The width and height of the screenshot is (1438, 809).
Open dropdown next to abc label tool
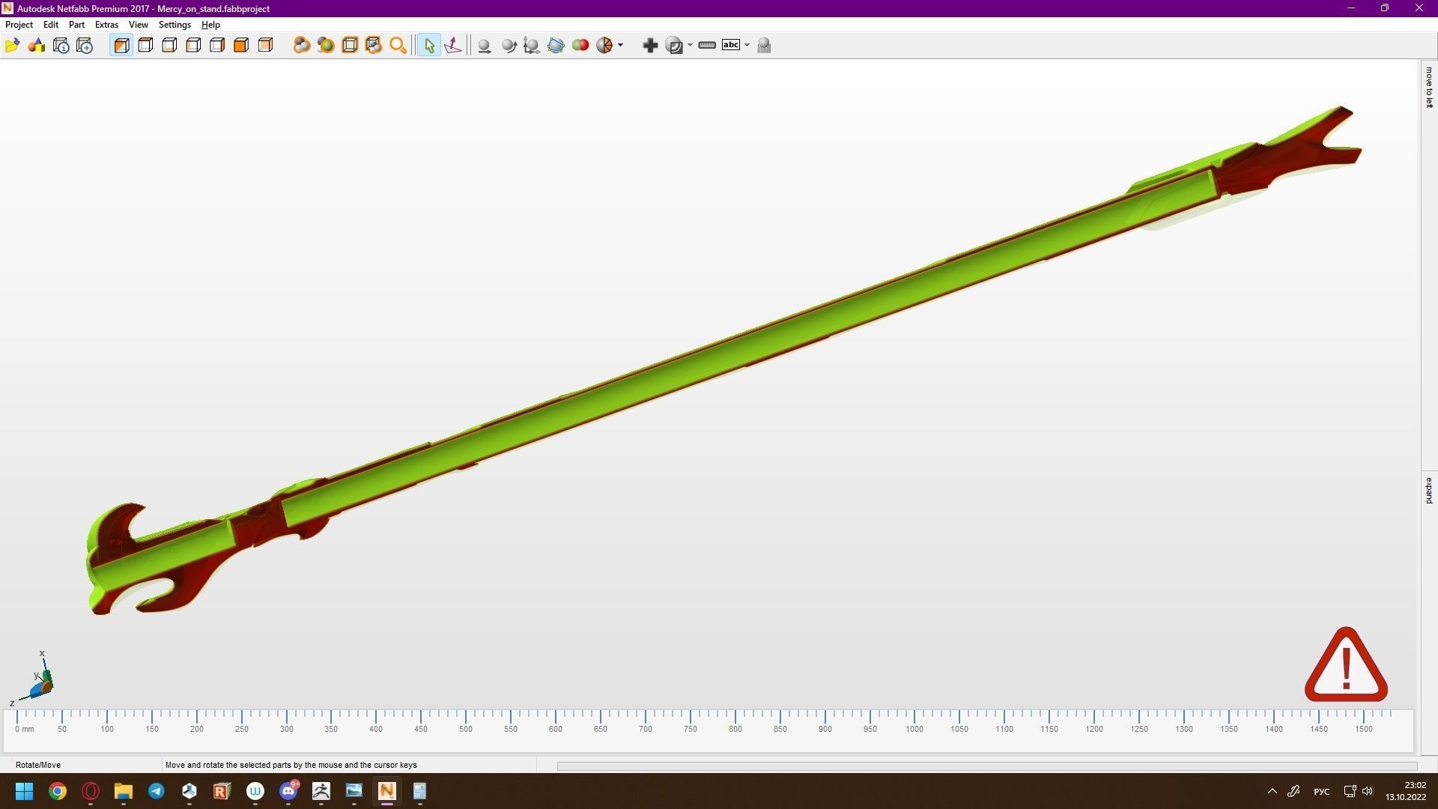point(747,46)
